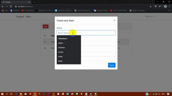Image resolution: width=172 pixels, height=96 pixels.
Task: Open the Laravel navbar brand link
Action: pos(20,17)
